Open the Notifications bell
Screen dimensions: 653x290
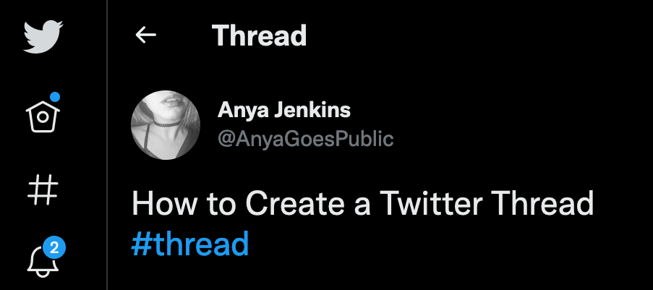coord(43,261)
